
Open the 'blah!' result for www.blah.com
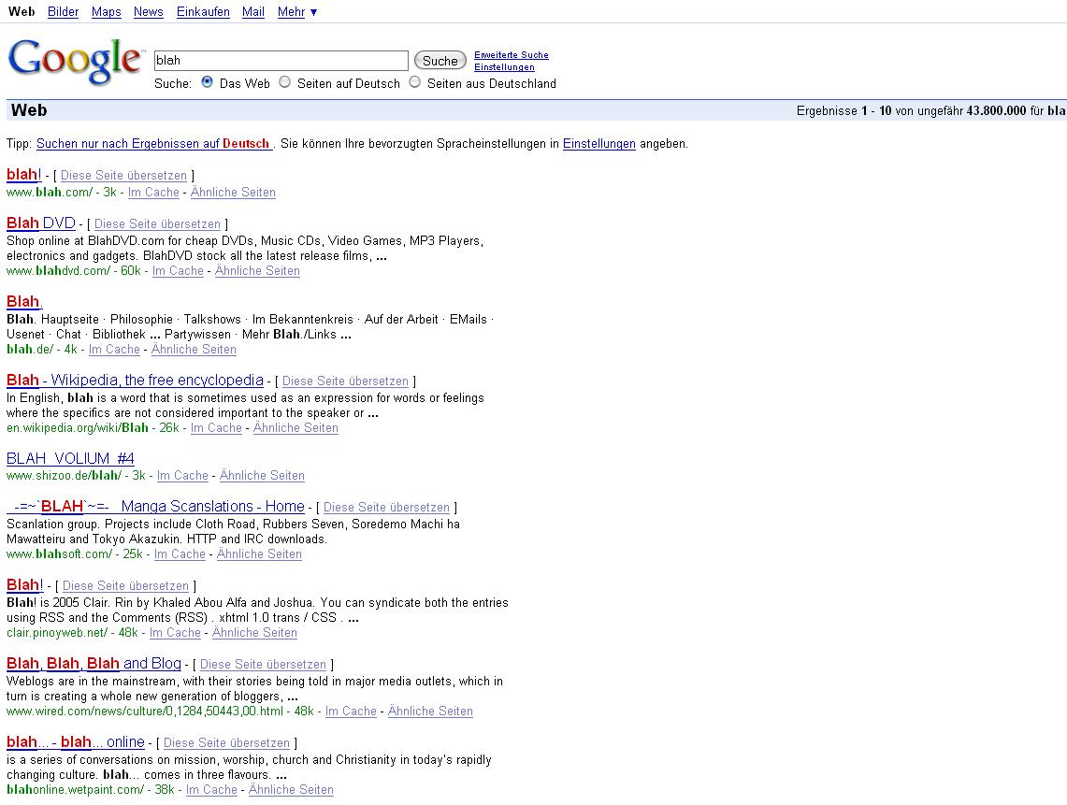[x=23, y=174]
